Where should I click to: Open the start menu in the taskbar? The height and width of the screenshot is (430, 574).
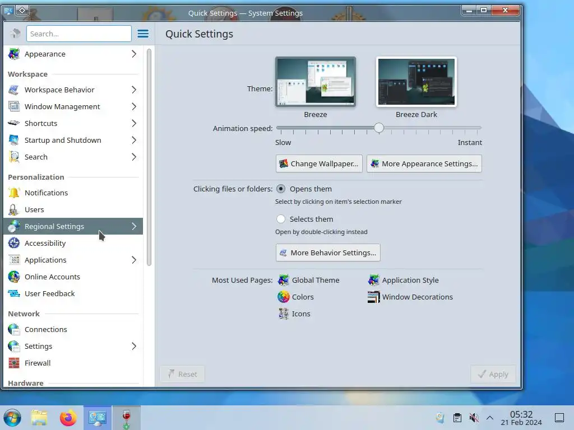click(12, 418)
